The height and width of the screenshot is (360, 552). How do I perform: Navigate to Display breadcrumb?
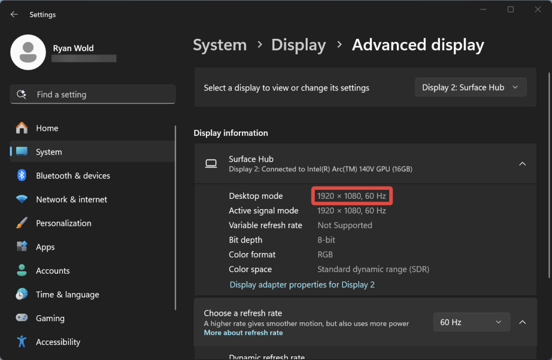[299, 45]
